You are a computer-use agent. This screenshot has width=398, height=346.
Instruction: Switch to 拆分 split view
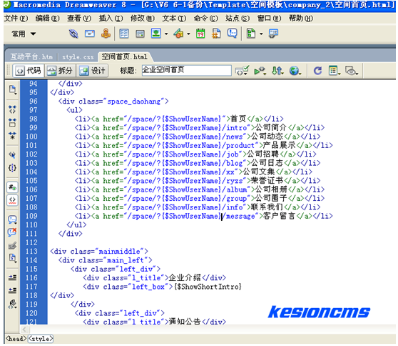point(61,71)
